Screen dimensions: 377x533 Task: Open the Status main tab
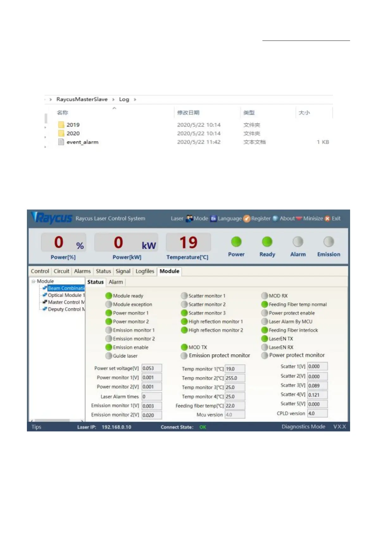coord(104,271)
